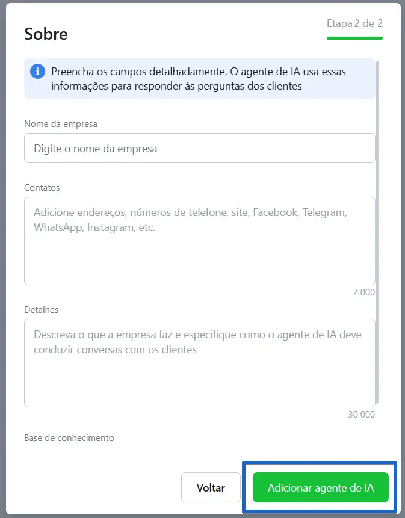Click the 'Etapa 2 de 2' step indicator
This screenshot has height=518, width=405.
click(354, 23)
